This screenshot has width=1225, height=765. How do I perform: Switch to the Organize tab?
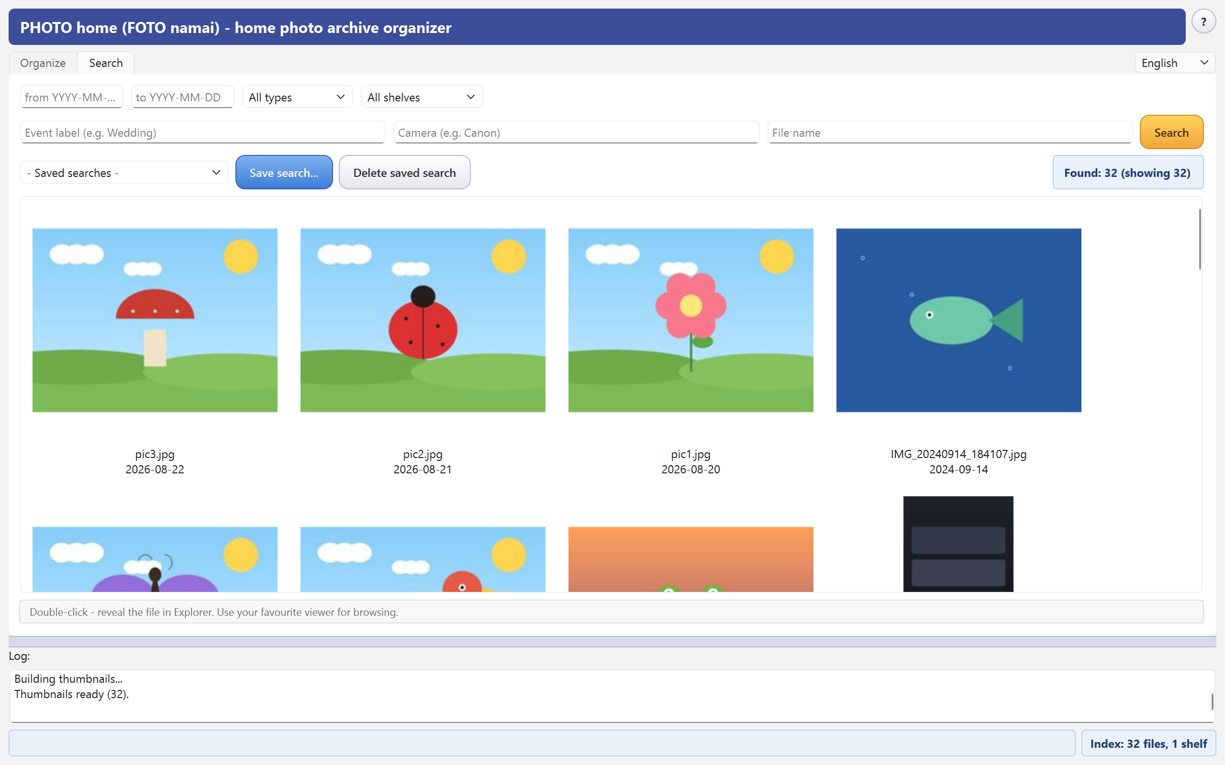(43, 63)
